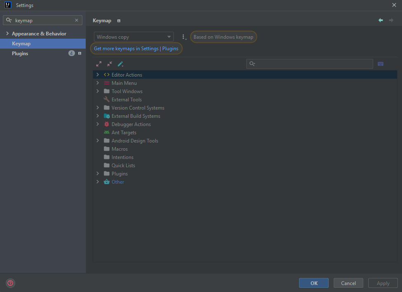
Task: Click the Apply button
Action: point(383,283)
